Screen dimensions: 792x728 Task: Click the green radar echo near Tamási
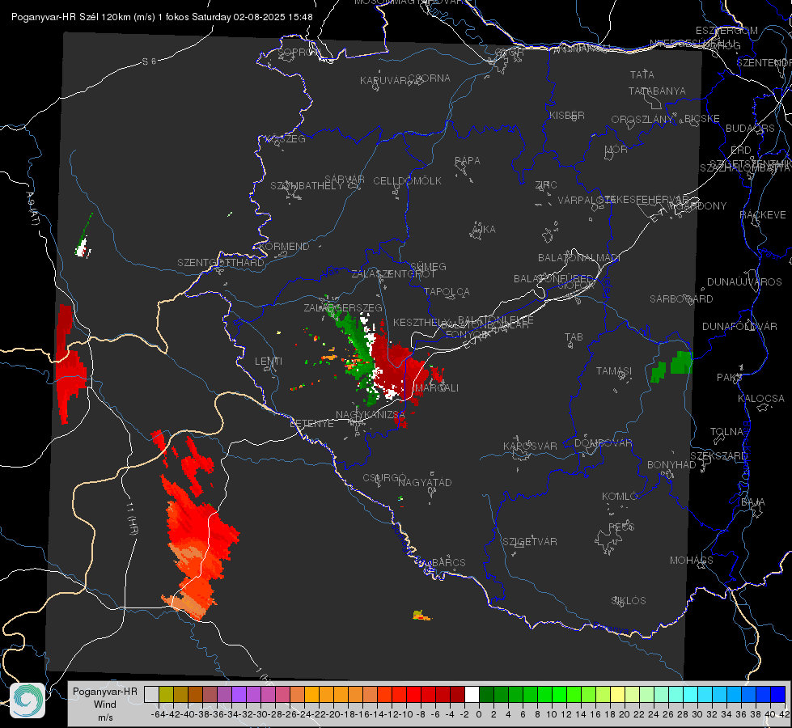click(x=671, y=366)
